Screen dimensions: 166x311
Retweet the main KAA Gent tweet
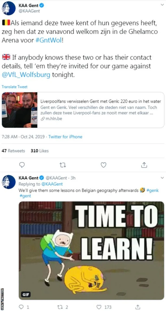(63, 165)
